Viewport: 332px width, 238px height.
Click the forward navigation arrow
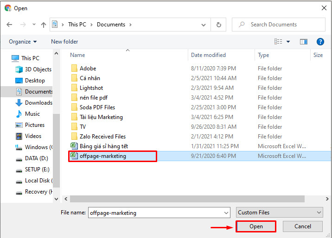point(23,25)
